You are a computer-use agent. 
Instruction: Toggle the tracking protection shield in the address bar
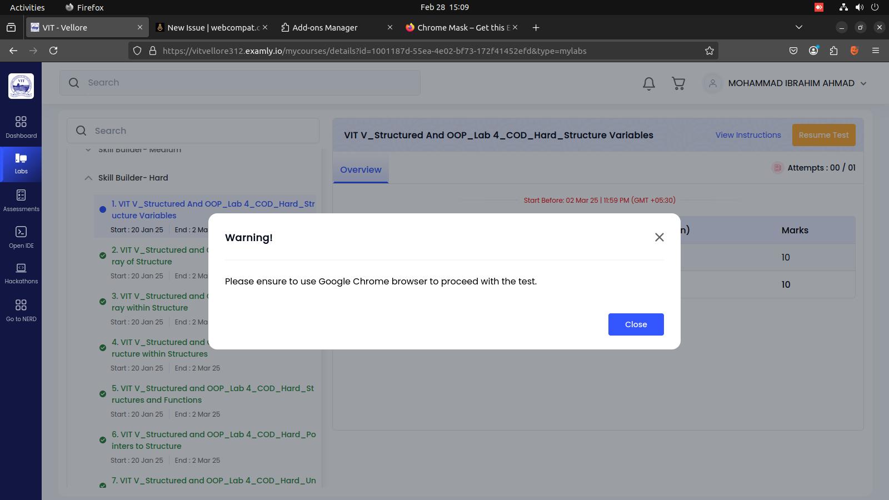click(137, 51)
